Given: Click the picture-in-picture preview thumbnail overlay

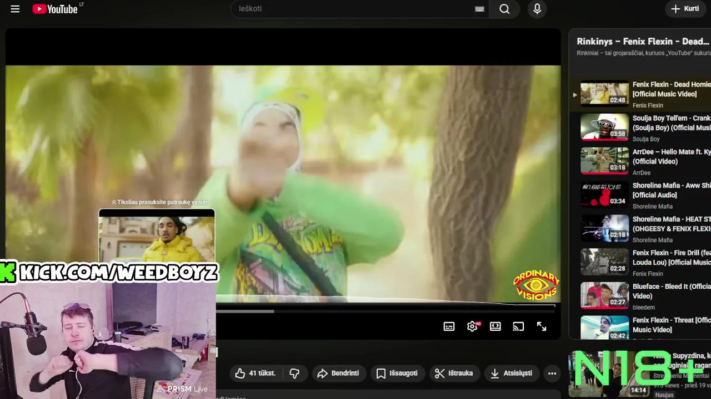Looking at the screenshot, I should coord(157,236).
